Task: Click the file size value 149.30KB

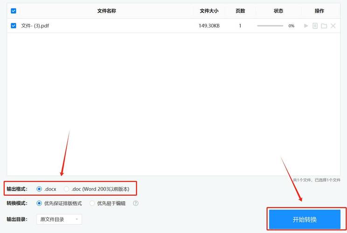Action: click(209, 26)
